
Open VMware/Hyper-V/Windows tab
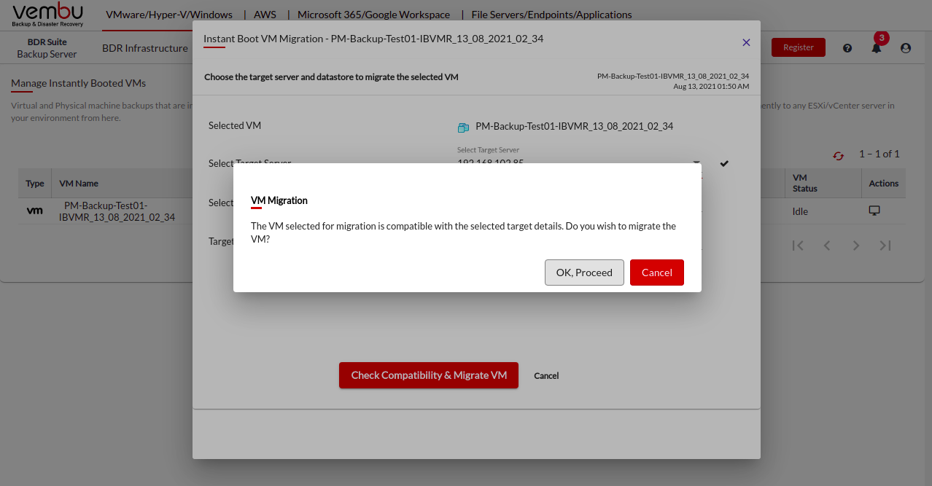[x=169, y=15]
